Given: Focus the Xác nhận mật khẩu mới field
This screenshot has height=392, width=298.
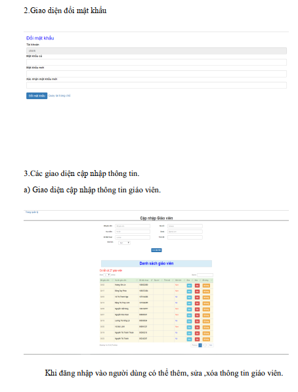Looking at the screenshot, I should click(156, 85).
